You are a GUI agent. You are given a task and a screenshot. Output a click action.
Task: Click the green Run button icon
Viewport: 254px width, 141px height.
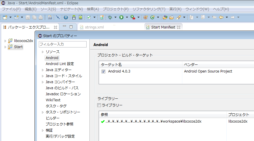click(x=121, y=17)
